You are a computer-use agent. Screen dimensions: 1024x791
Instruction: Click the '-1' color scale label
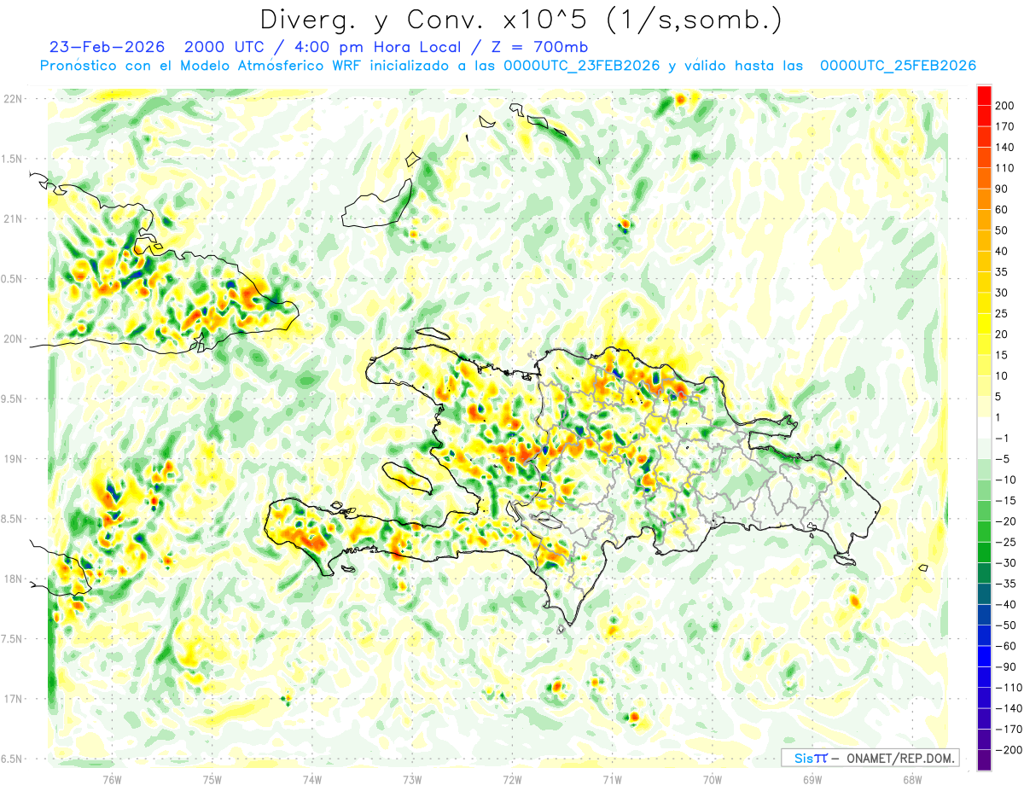point(1004,439)
